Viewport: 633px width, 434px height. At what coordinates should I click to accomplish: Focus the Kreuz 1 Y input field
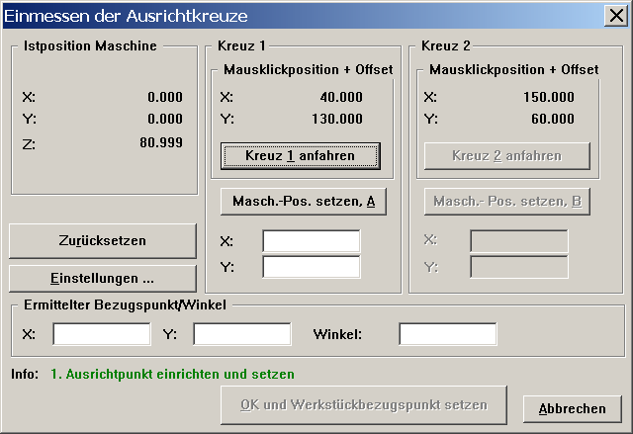tap(311, 266)
